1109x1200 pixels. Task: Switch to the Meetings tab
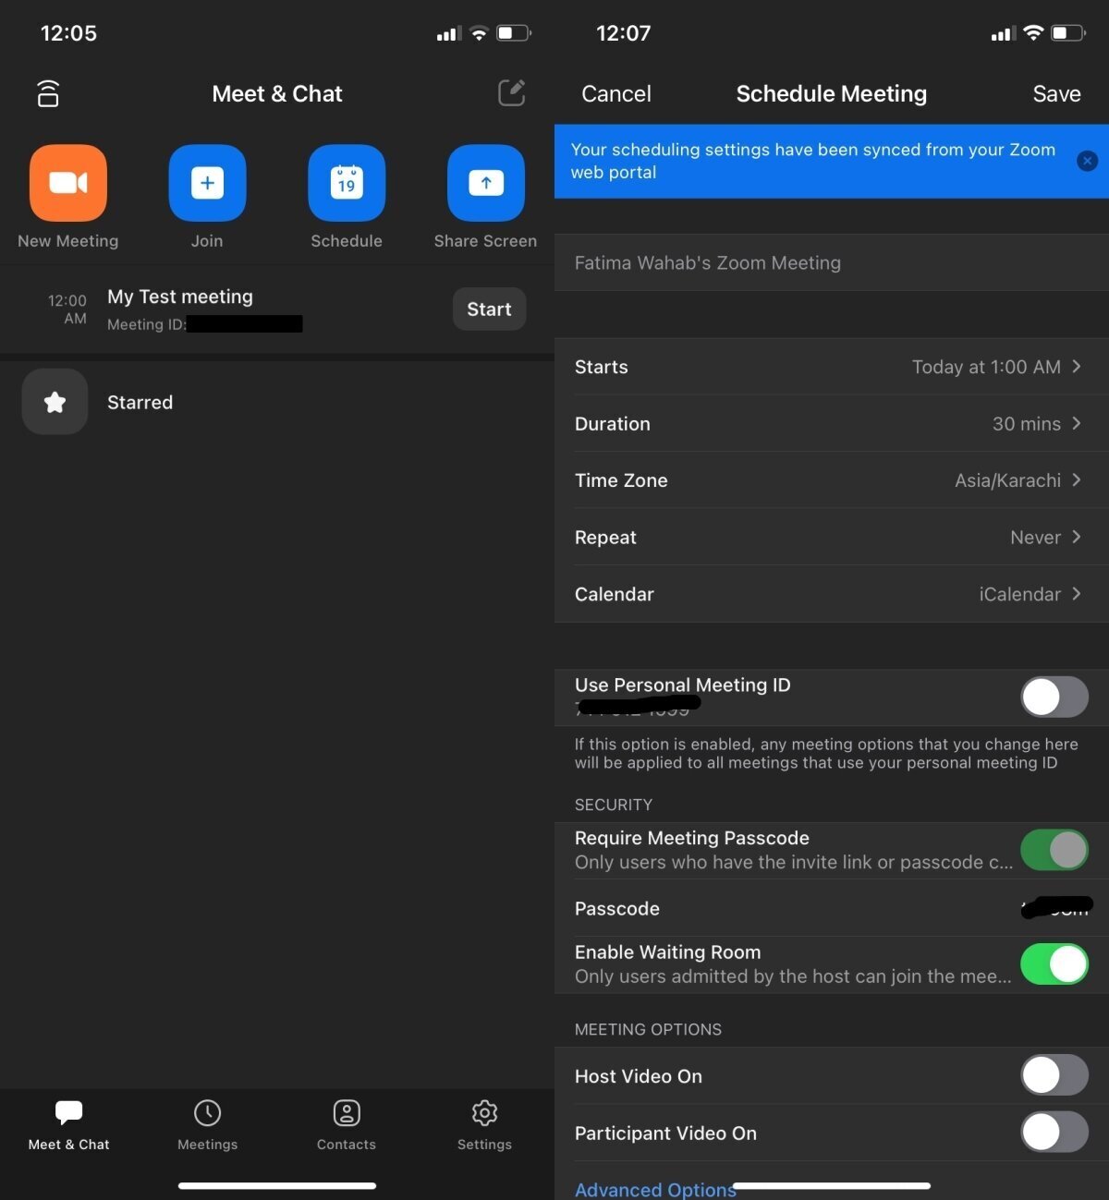(x=207, y=1124)
